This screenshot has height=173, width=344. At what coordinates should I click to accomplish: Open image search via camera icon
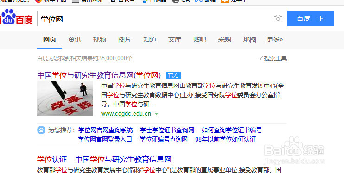(x=278, y=19)
